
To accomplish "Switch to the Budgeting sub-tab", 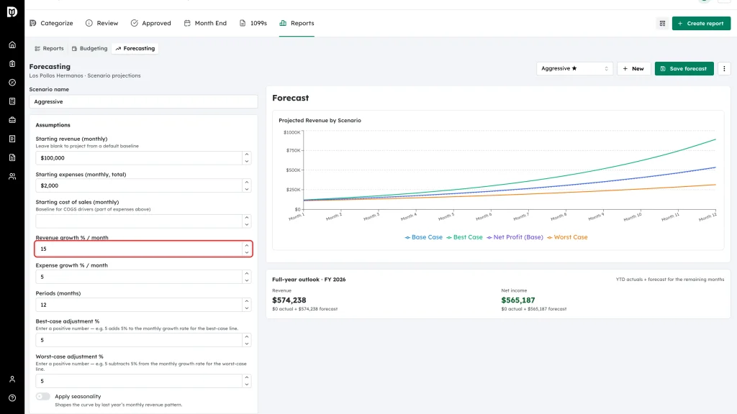I will tap(89, 48).
